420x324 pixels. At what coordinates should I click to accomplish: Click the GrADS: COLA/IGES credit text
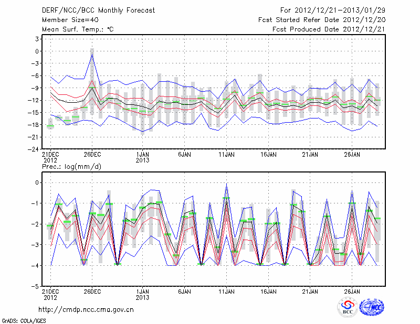[23, 320]
